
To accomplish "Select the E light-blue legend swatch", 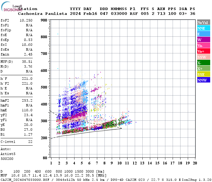I will tap(204, 34).
